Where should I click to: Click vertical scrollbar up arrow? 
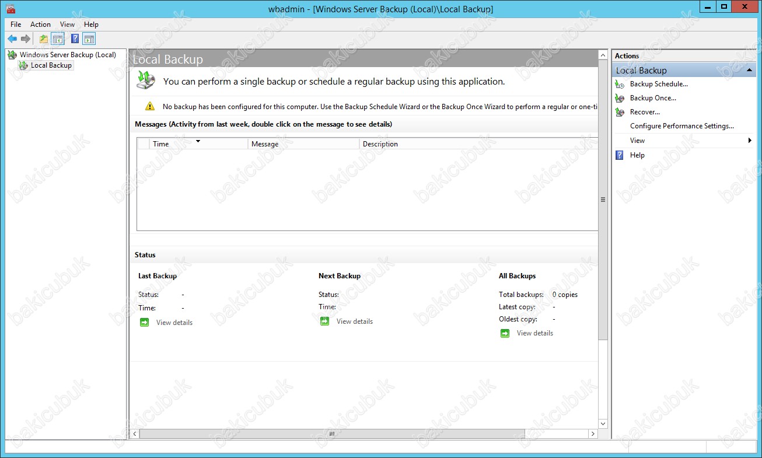point(603,55)
